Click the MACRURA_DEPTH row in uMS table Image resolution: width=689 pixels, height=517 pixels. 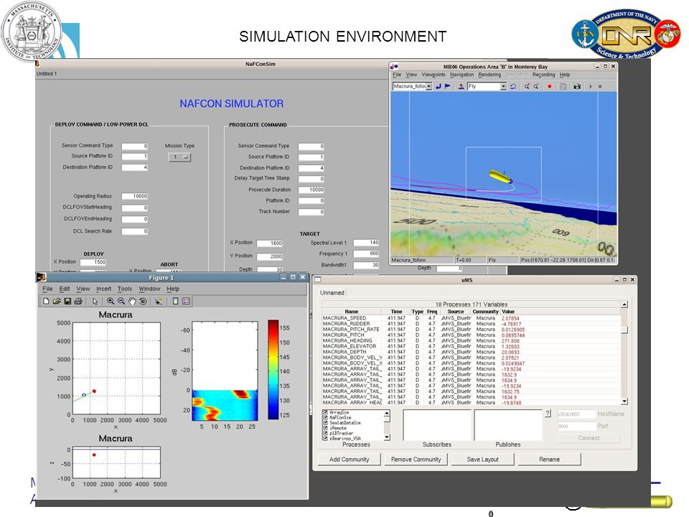coord(472,352)
